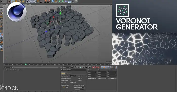Select Polygons mode in left sidebar

1,27
